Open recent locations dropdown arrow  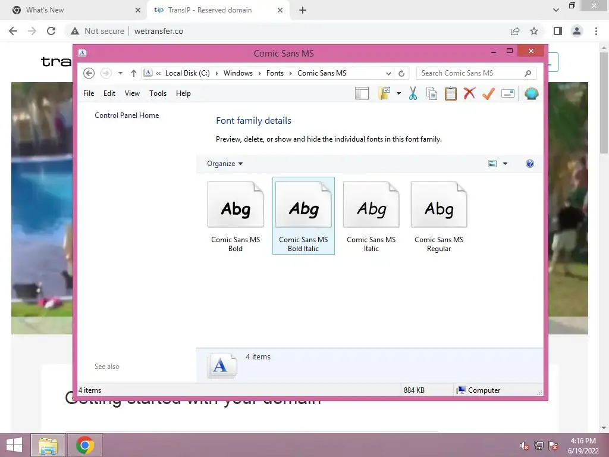coord(120,73)
